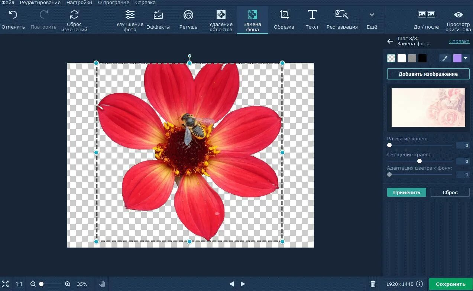Show original with Просмотр оригинала
473x291 pixels.
459,20
